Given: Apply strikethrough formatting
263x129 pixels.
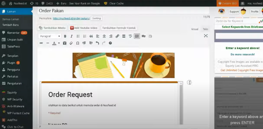Looking at the screenshot, I should point(41,43).
